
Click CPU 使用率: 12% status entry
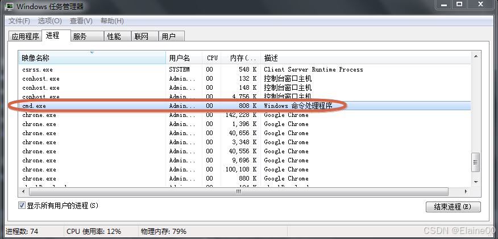94,232
